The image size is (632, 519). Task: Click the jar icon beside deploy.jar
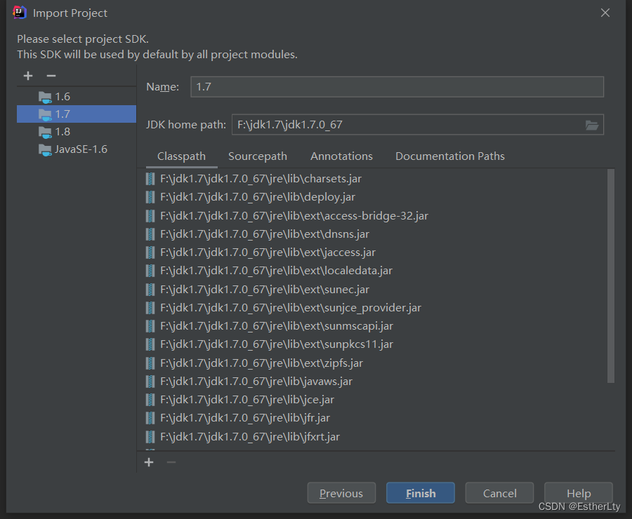(150, 197)
